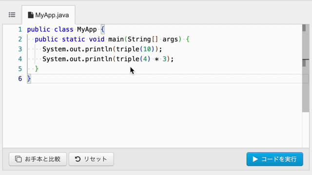Place cursor after triple(10)); on line 3
Viewport: 312px width, 175px height.
162,49
